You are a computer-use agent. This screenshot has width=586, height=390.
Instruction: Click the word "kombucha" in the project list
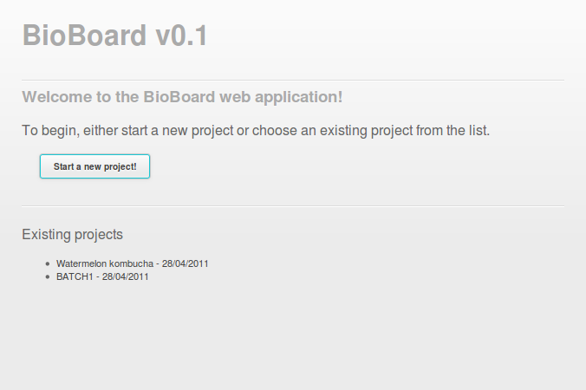pos(131,263)
